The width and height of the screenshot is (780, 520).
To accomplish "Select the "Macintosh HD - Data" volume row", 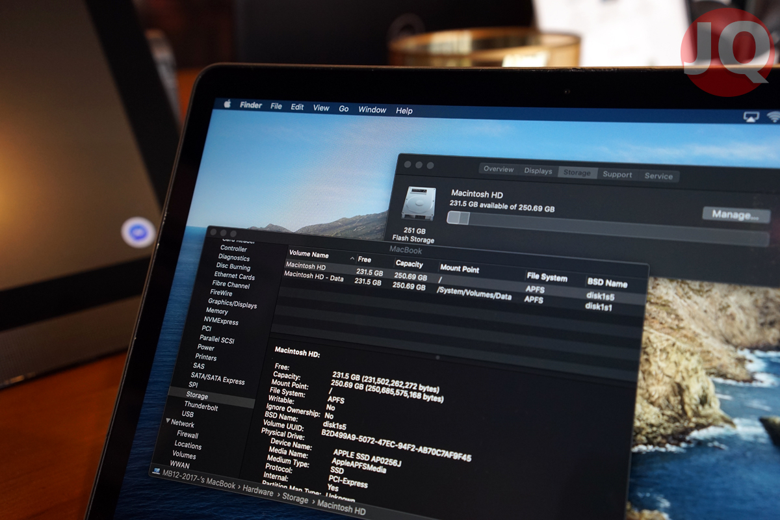I will click(464, 290).
